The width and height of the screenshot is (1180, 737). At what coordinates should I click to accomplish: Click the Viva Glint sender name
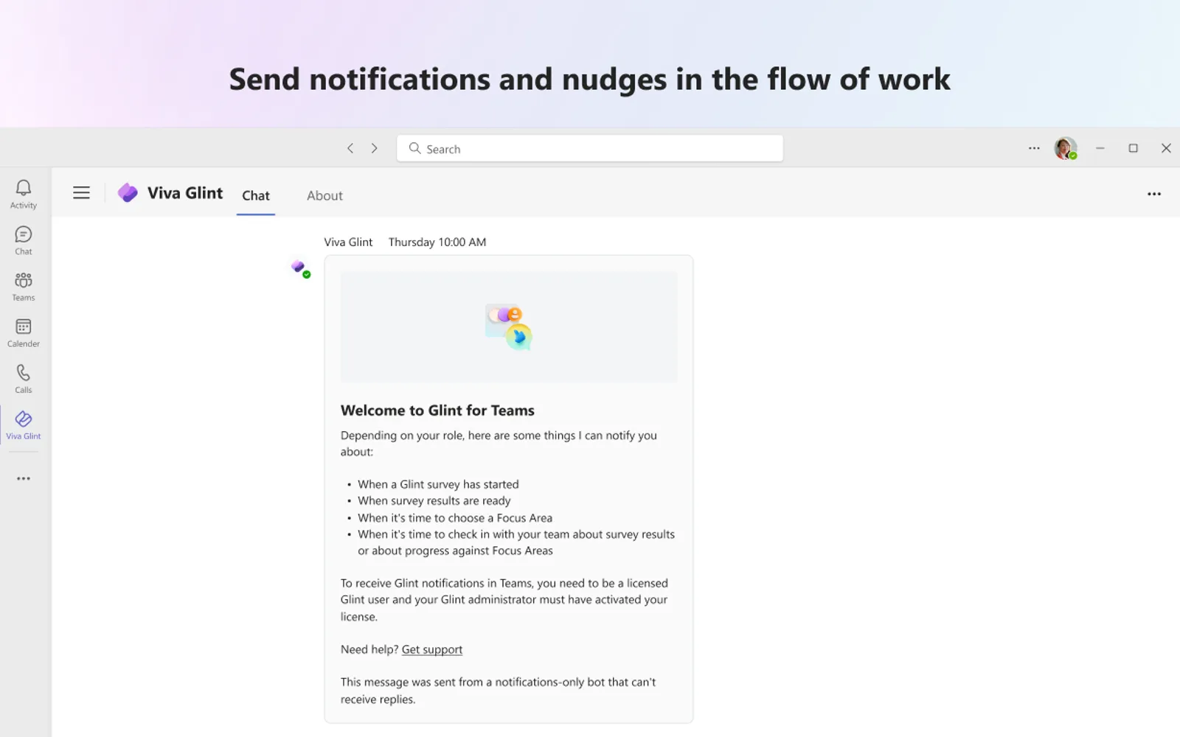(348, 242)
